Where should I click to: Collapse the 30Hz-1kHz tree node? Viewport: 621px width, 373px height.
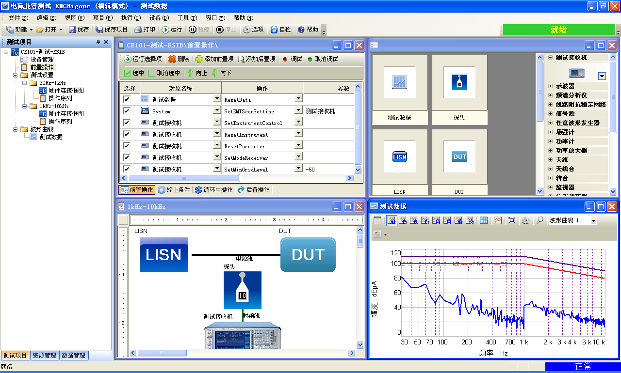click(25, 83)
